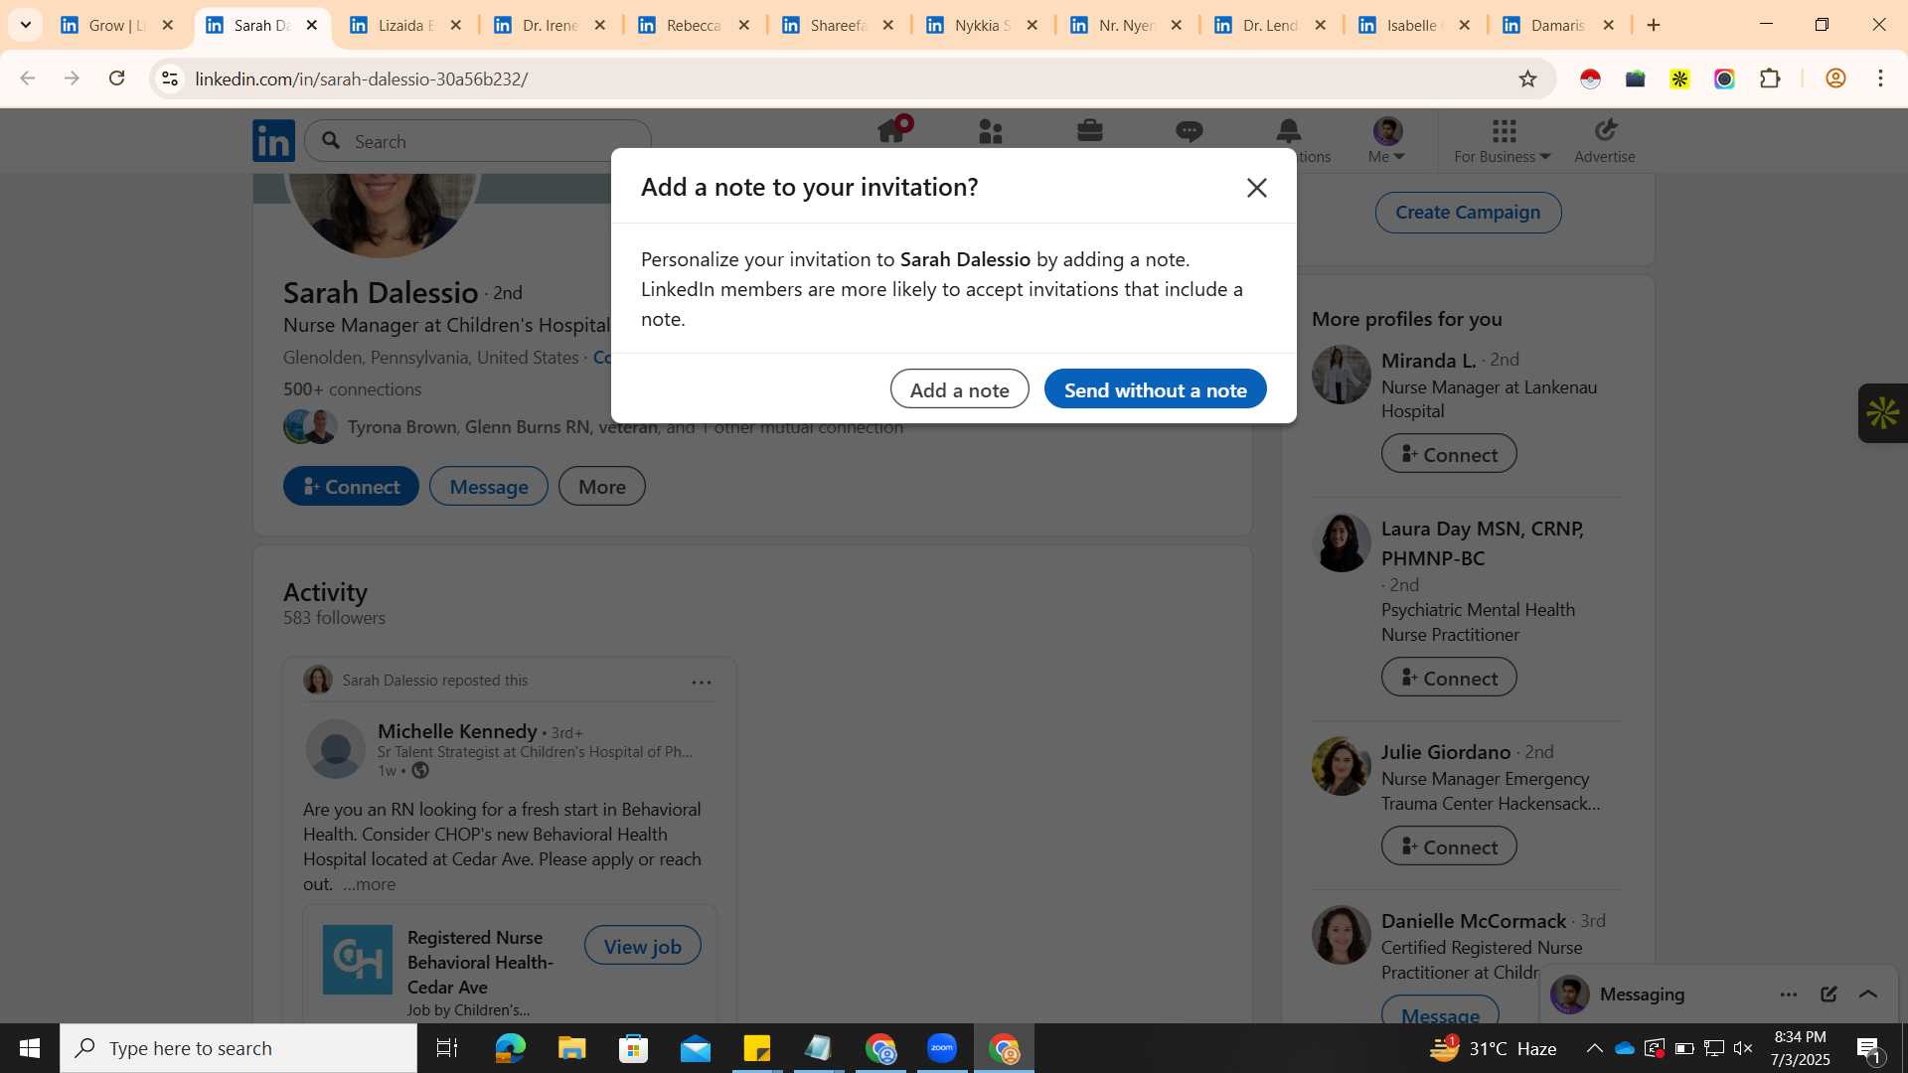Open a new browser tab
The height and width of the screenshot is (1073, 1908).
[x=1654, y=25]
